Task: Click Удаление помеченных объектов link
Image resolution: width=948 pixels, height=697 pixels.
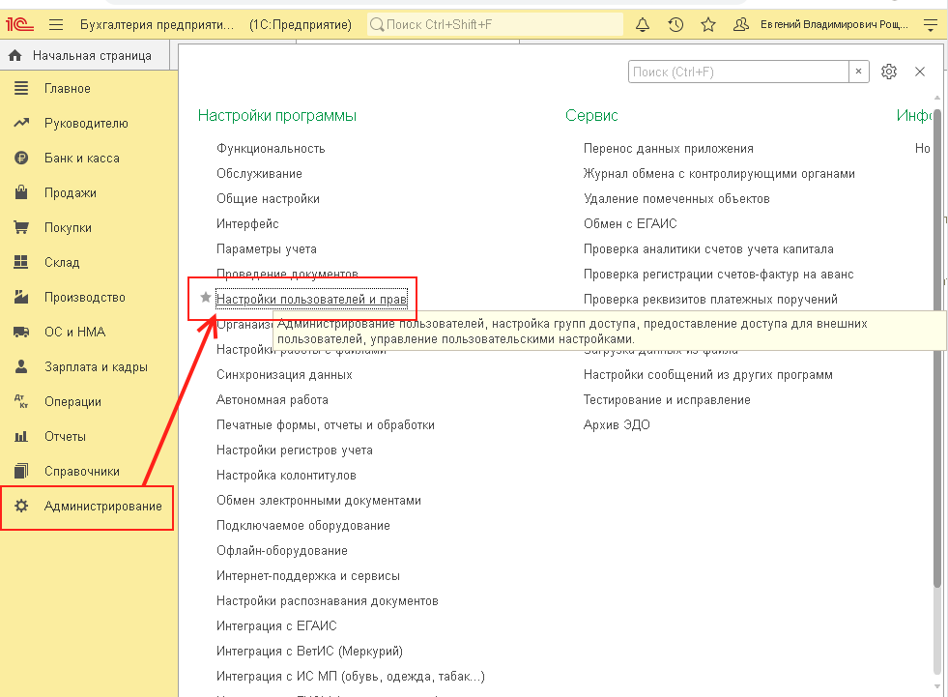Action: [676, 198]
